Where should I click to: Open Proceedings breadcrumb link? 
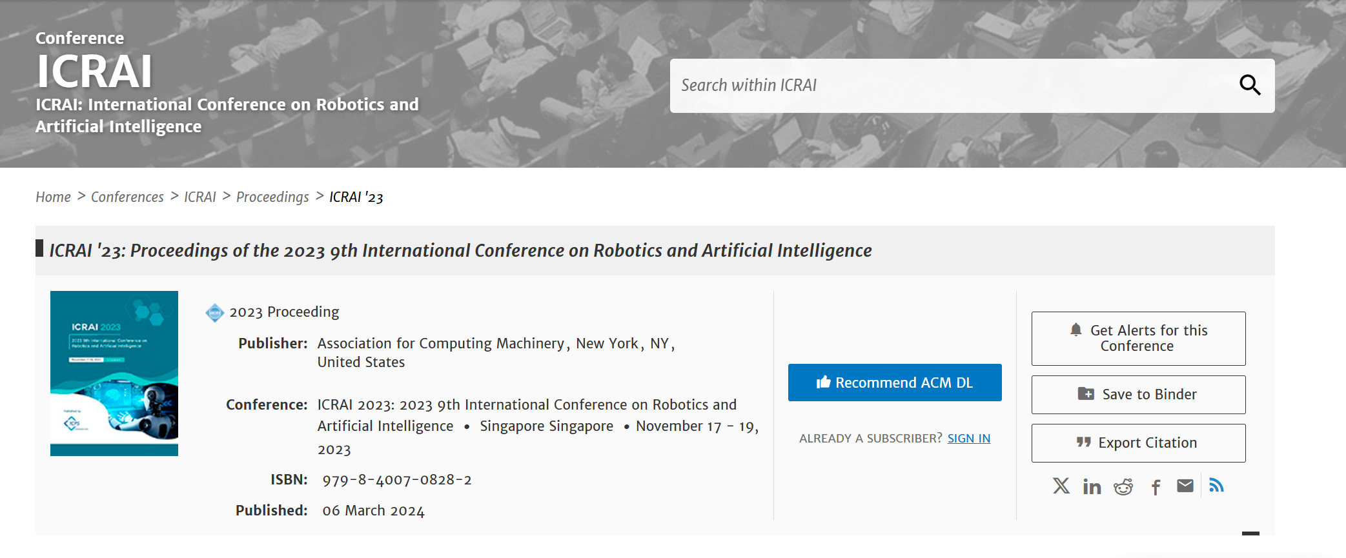coord(272,197)
